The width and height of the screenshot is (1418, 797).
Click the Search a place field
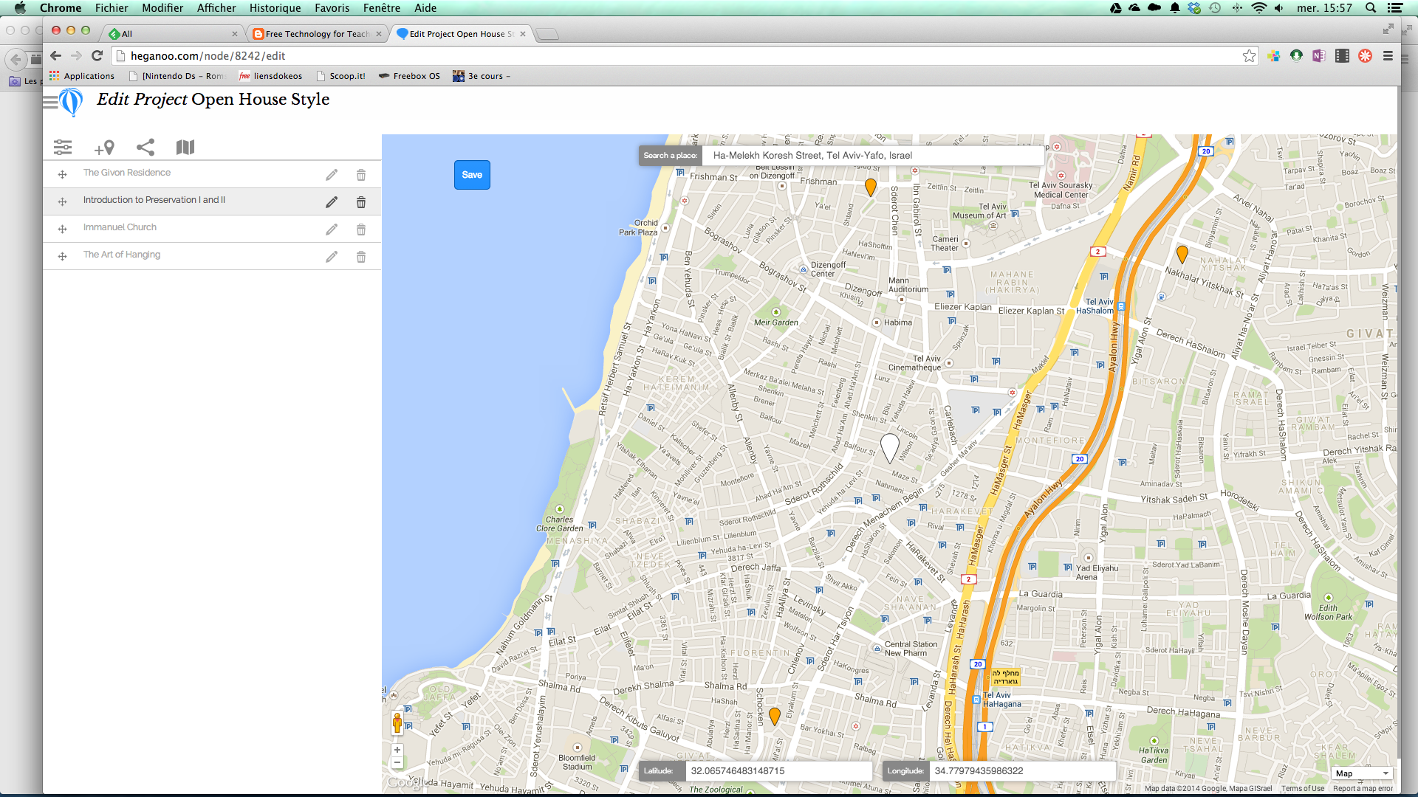pos(873,156)
